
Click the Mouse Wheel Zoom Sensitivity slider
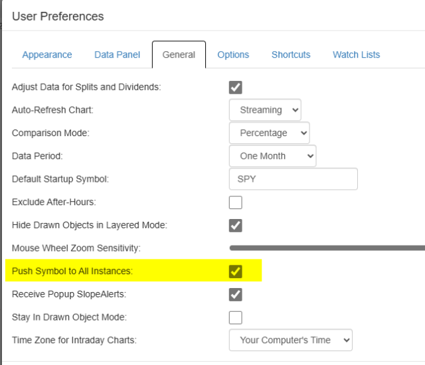[327, 248]
